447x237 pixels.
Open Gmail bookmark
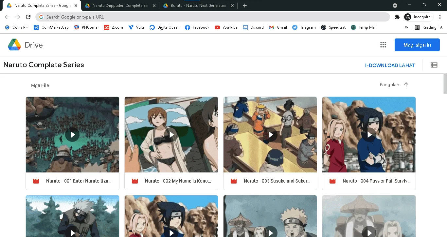click(x=278, y=27)
